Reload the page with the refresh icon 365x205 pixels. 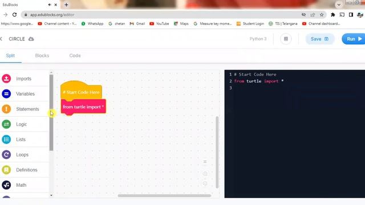(x=14, y=15)
